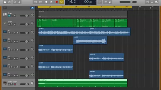This screenshot has height=90, width=161.
Task: Click the 14.2 bar position in the LCD
Action: (x=72, y=2)
